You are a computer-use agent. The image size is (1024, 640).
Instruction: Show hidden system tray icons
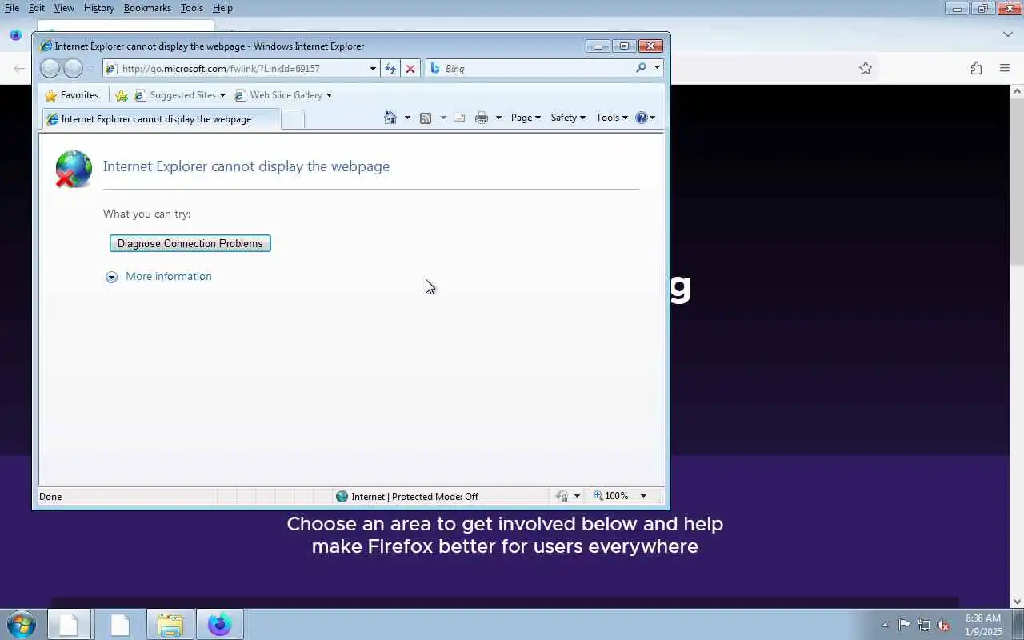tap(885, 626)
